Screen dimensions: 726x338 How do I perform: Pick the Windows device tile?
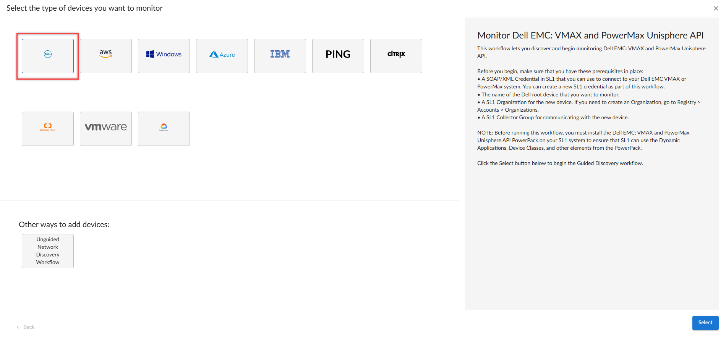click(x=164, y=56)
